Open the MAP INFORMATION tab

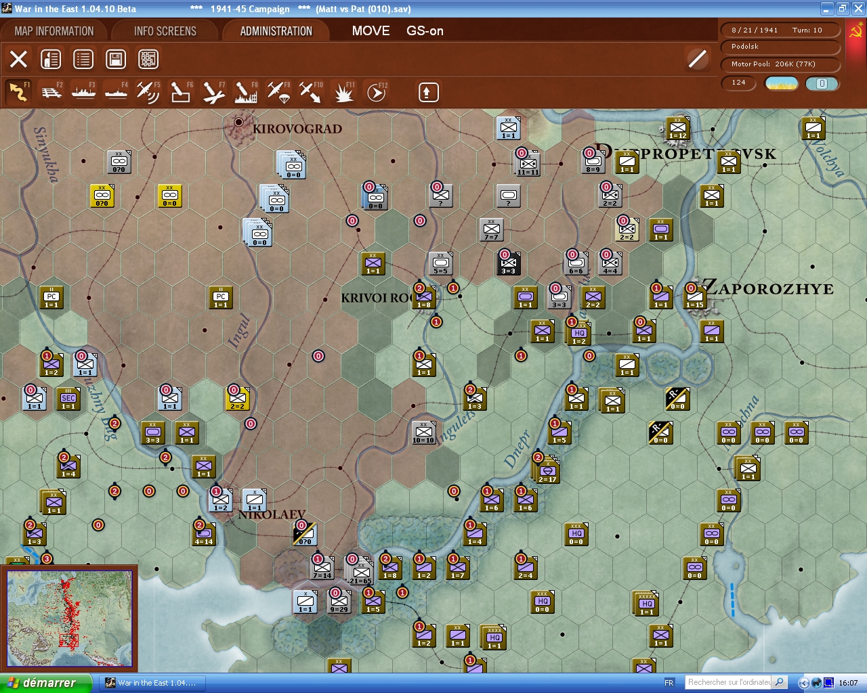click(x=54, y=31)
